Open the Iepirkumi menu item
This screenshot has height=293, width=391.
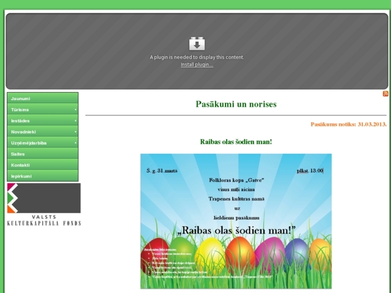(43, 176)
